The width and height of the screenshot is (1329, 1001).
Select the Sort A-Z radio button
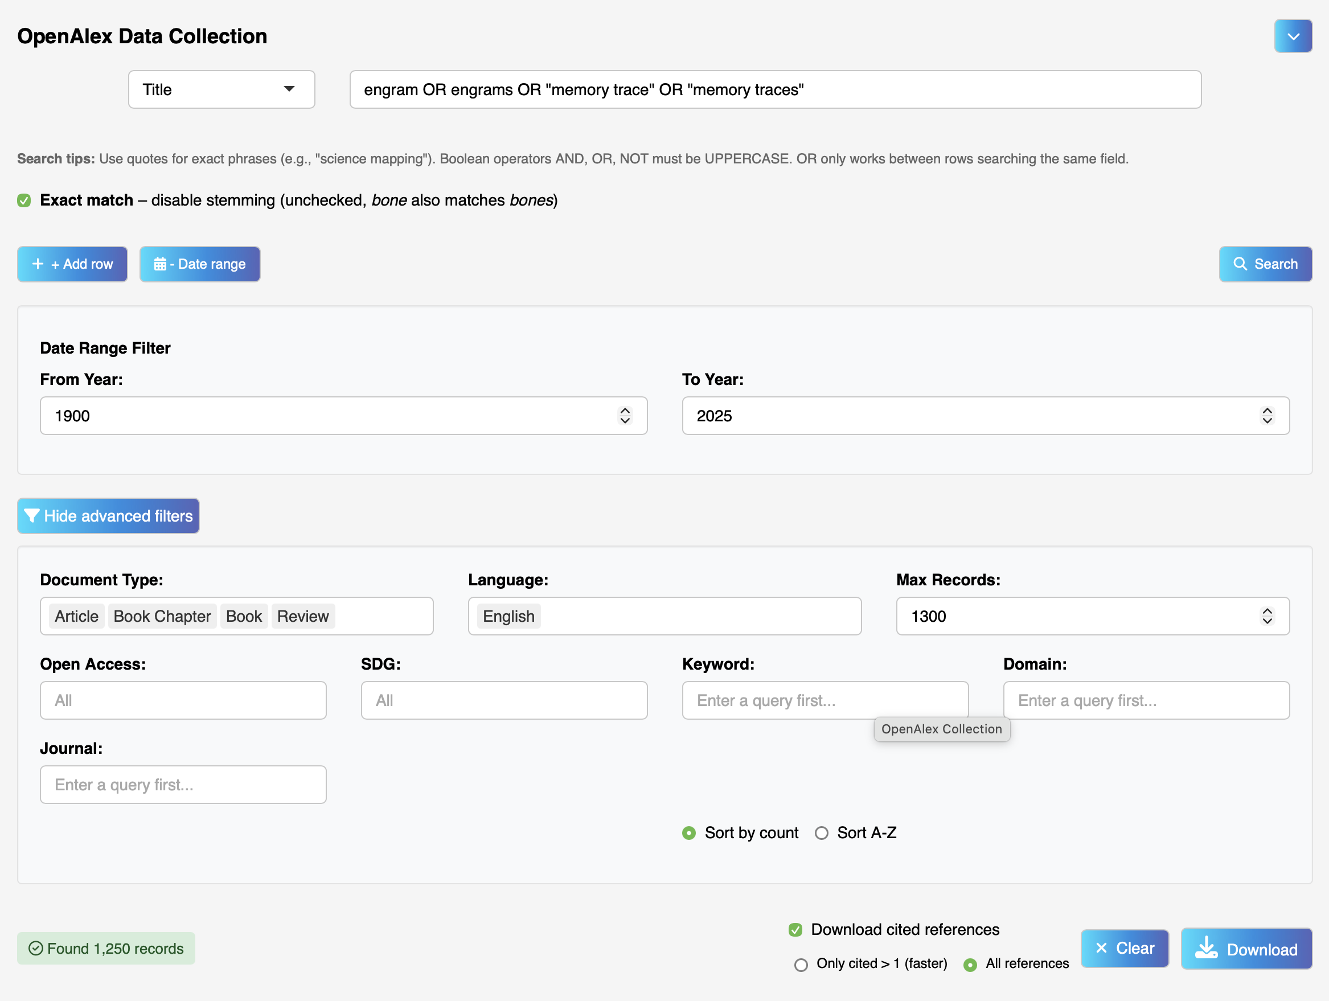(821, 833)
